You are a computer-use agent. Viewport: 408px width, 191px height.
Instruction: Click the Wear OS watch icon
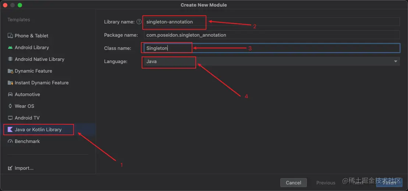(x=10, y=106)
